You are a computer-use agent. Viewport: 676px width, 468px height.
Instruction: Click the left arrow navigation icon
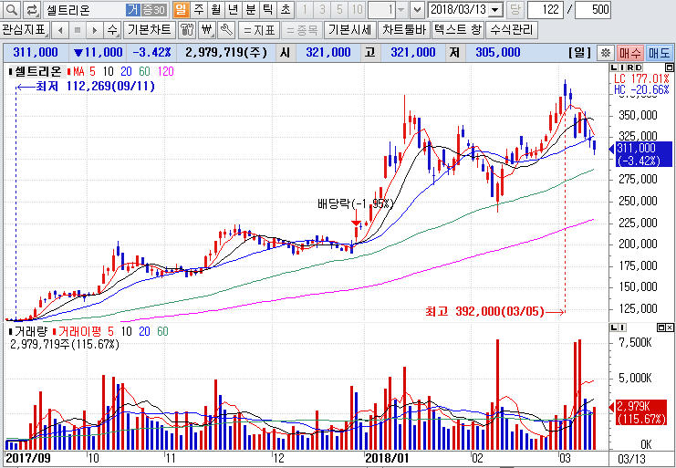coord(62,29)
